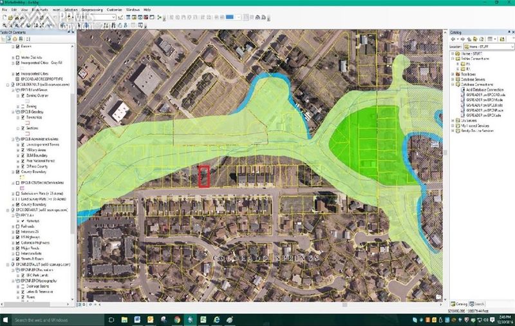
Task: Open the Catalog window toolbar icon
Action: pos(135,17)
